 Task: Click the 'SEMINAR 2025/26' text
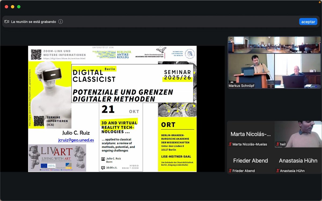point(178,75)
